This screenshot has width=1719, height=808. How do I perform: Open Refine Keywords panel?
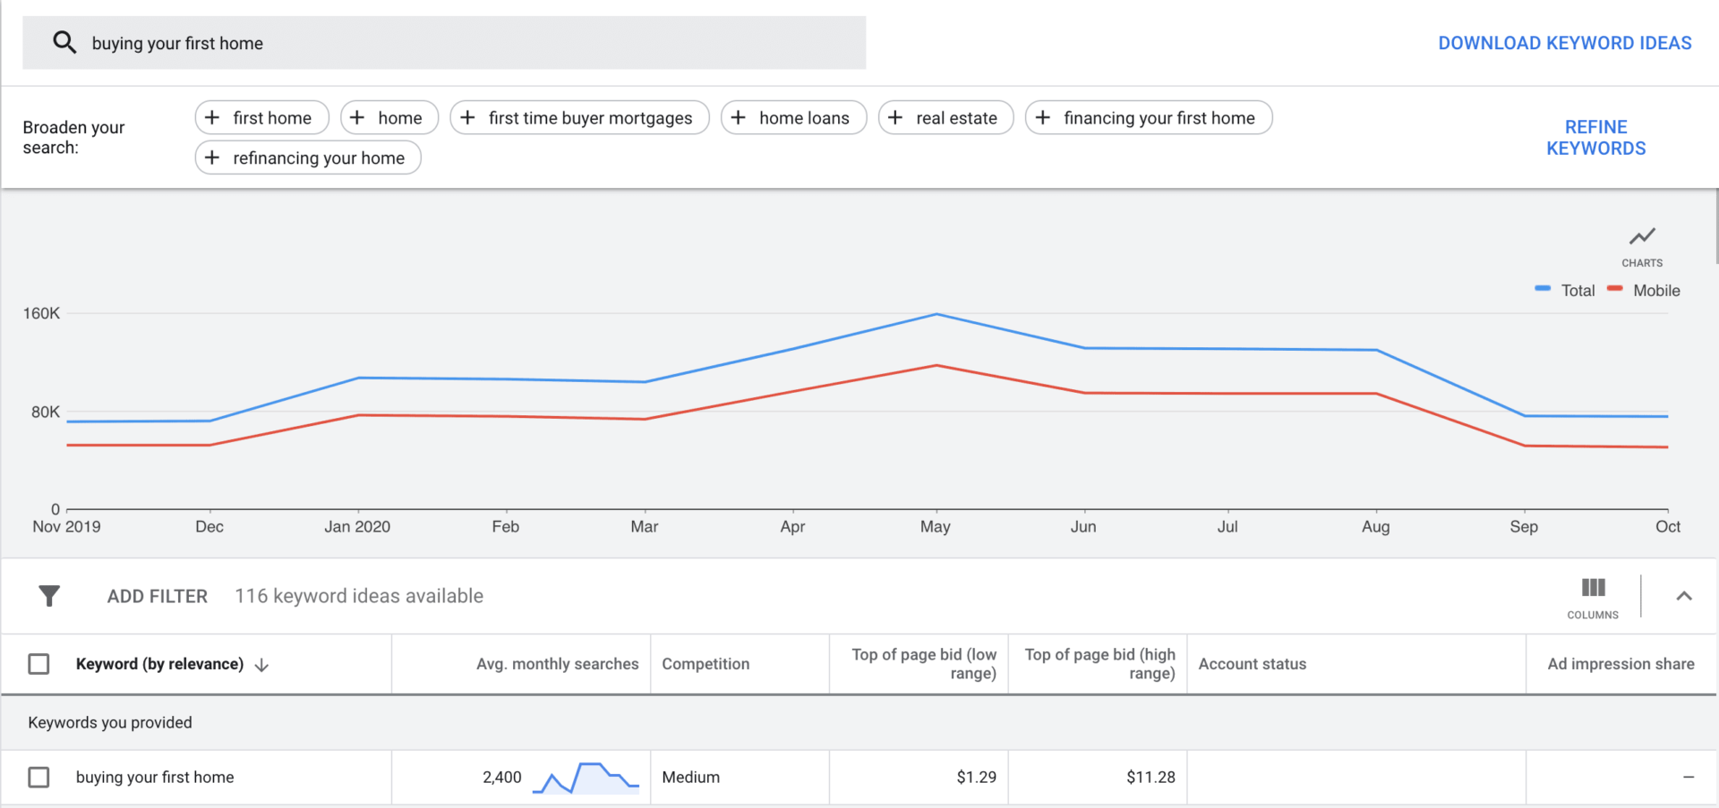pos(1595,138)
